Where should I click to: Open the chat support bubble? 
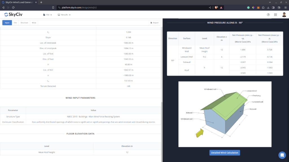point(282,155)
